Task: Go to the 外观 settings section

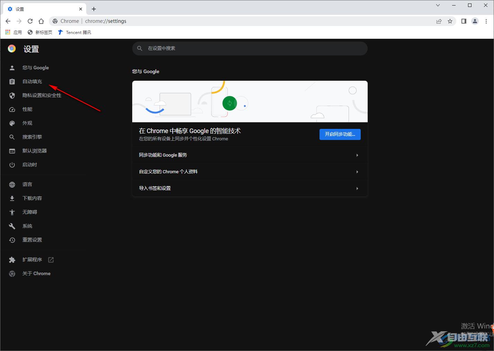Action: 27,123
